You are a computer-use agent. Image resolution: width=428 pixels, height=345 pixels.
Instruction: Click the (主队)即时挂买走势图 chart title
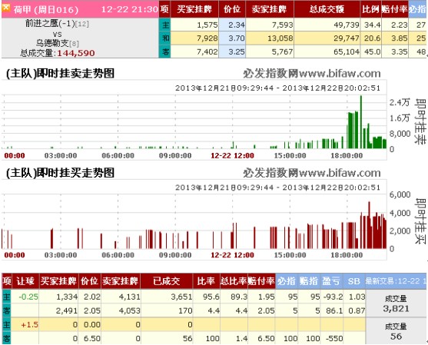(x=60, y=173)
